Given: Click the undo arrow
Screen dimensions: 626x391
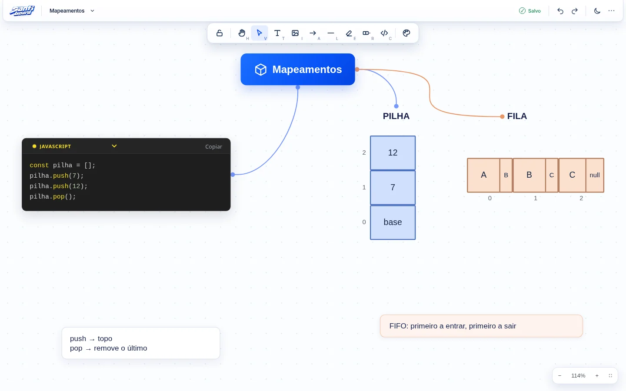Looking at the screenshot, I should [x=560, y=11].
